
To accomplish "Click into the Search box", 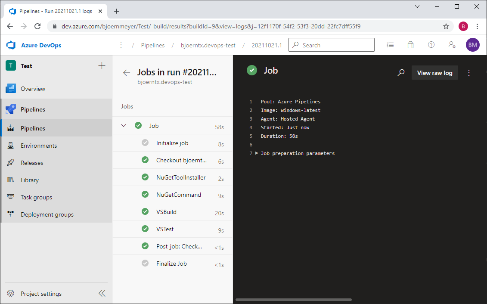I will pos(332,45).
